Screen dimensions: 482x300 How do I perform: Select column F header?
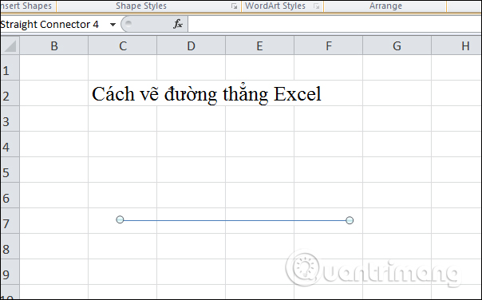328,45
